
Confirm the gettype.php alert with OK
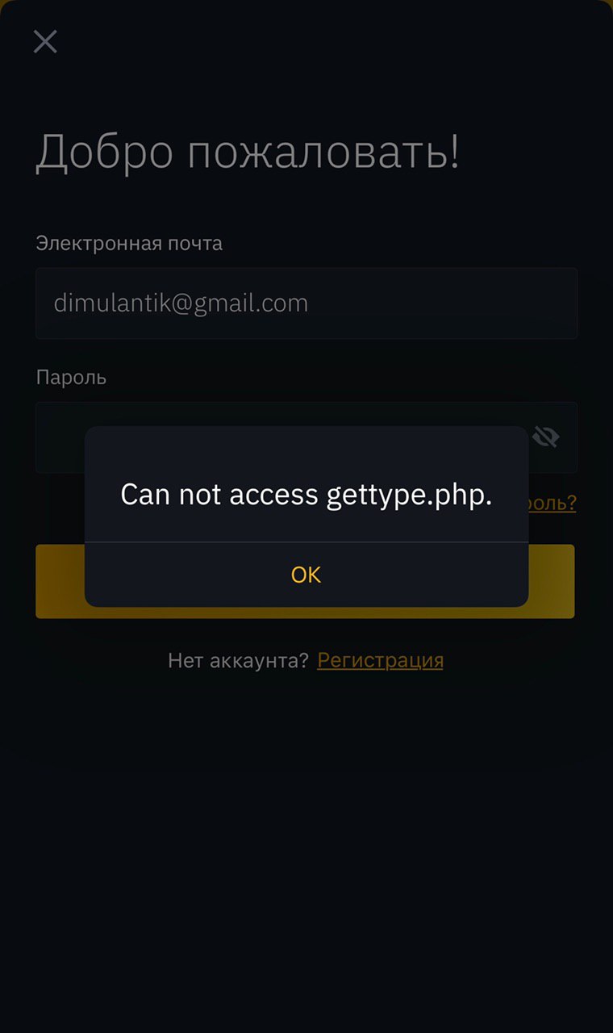(306, 575)
